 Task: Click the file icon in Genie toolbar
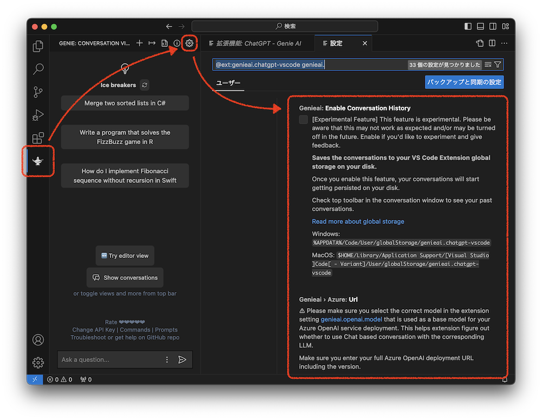pyautogui.click(x=165, y=43)
